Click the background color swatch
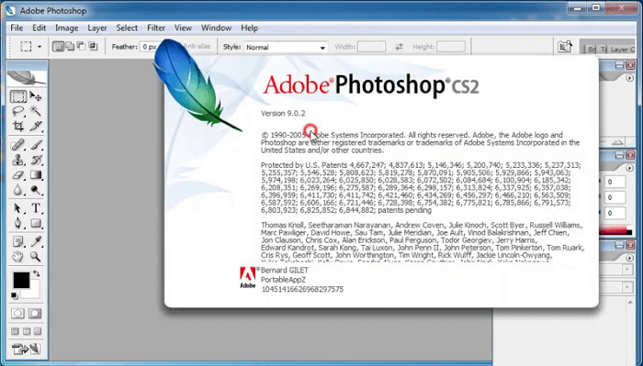Viewport: 643px width, 366px height. pos(34,291)
